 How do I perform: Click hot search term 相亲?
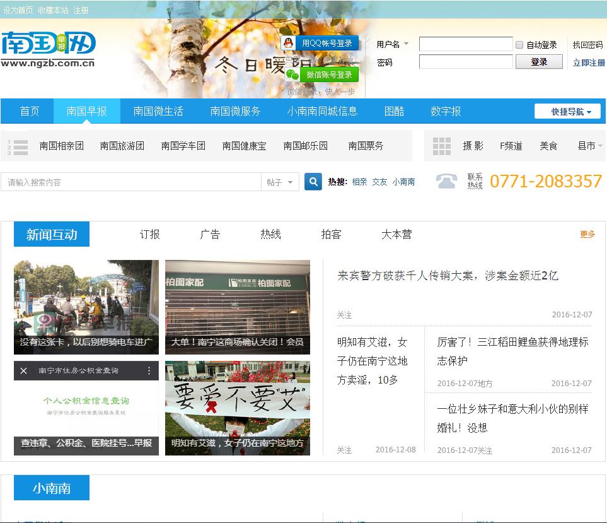point(360,182)
